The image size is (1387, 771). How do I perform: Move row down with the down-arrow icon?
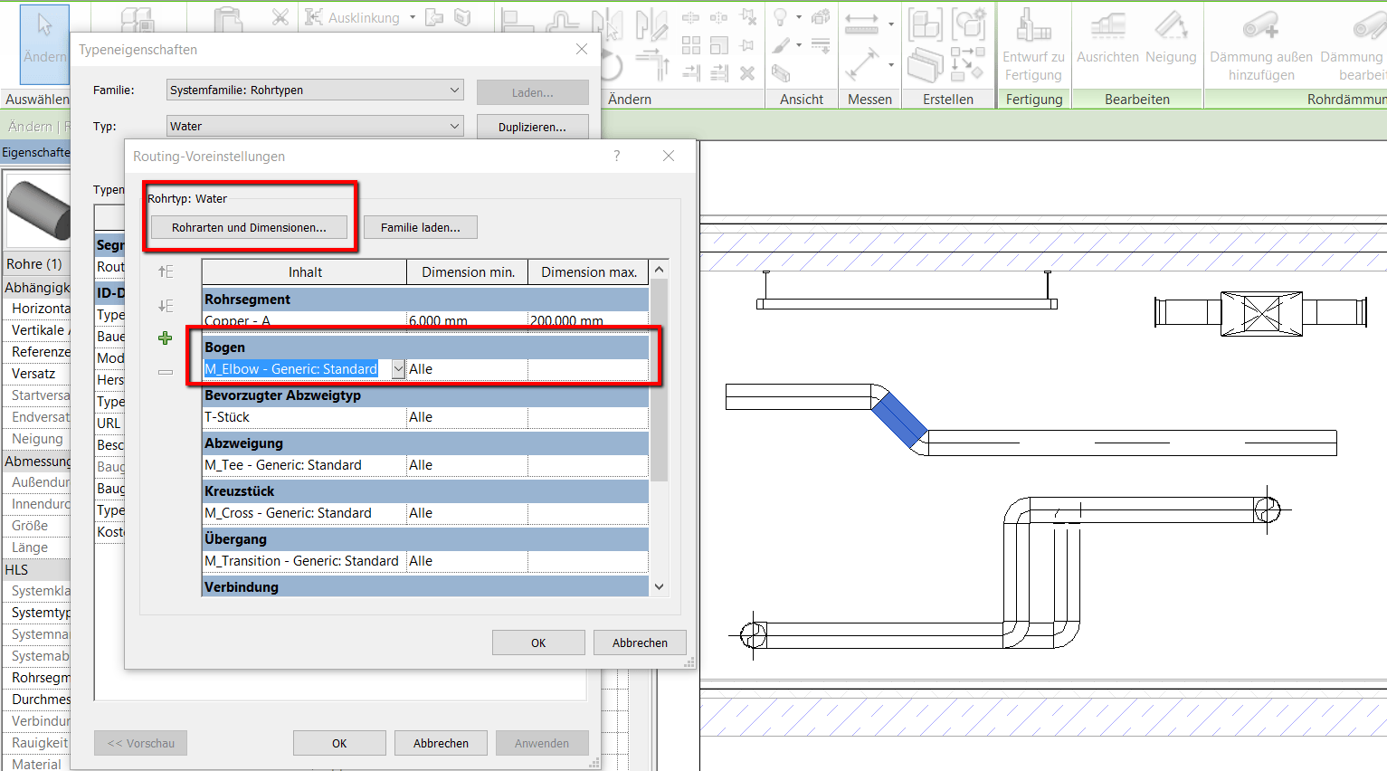[x=165, y=306]
